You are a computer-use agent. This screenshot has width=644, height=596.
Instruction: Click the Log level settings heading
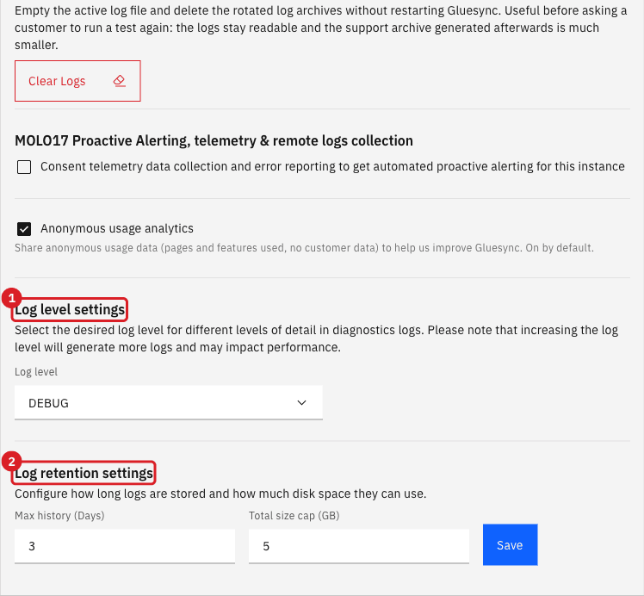click(70, 309)
